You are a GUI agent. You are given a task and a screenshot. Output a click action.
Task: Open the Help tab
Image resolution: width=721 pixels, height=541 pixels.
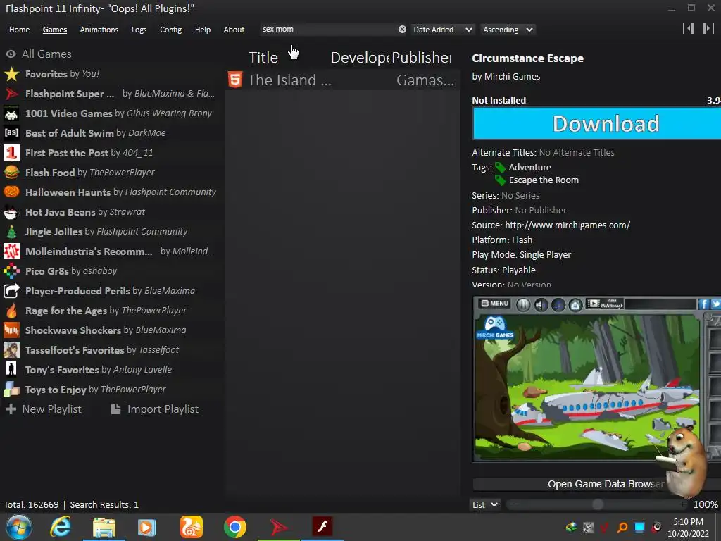(202, 30)
